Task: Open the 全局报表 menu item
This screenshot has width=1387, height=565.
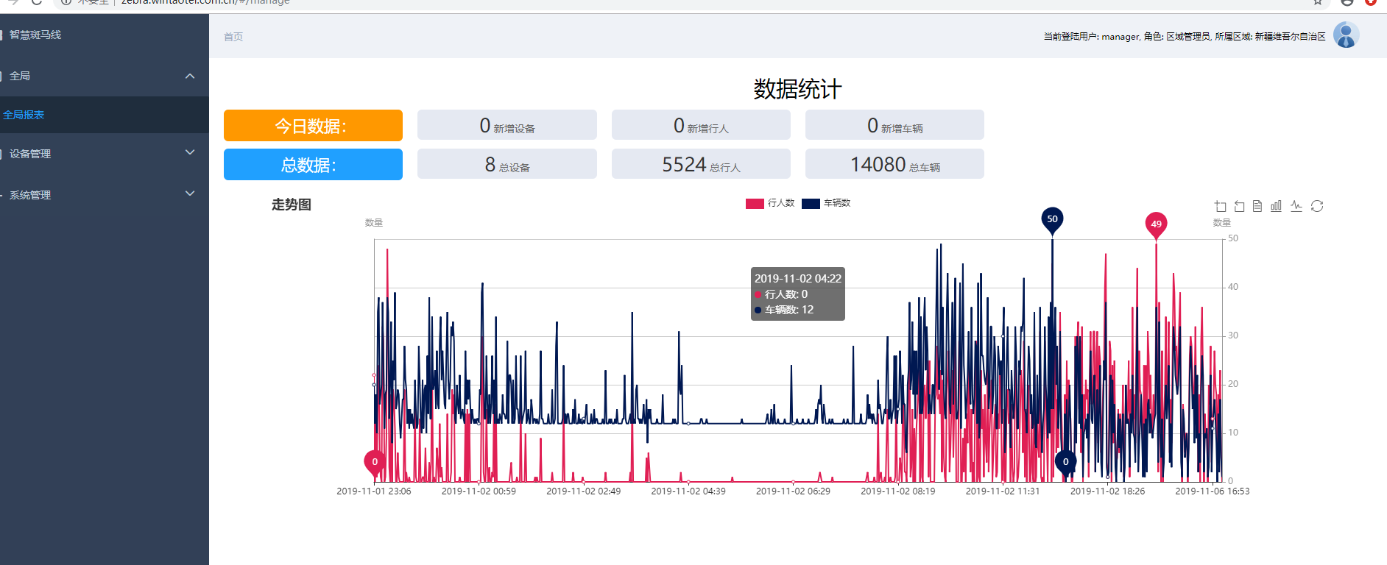Action: pyautogui.click(x=105, y=115)
